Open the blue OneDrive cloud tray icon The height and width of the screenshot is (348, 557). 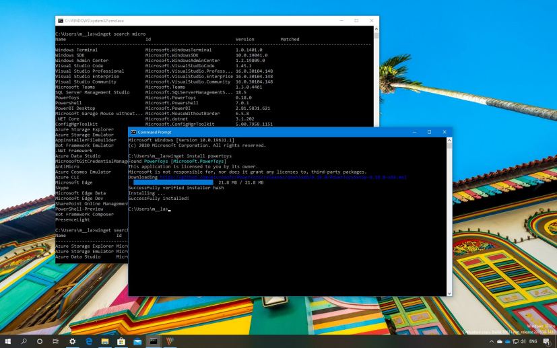507,342
